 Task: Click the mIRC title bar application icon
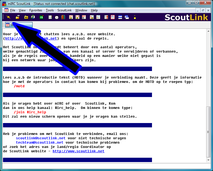point(4,4)
